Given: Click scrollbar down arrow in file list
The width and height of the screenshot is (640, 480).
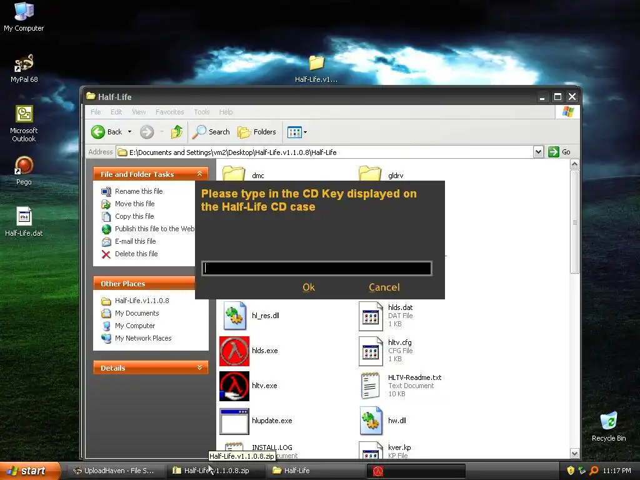Looking at the screenshot, I should pos(575,454).
